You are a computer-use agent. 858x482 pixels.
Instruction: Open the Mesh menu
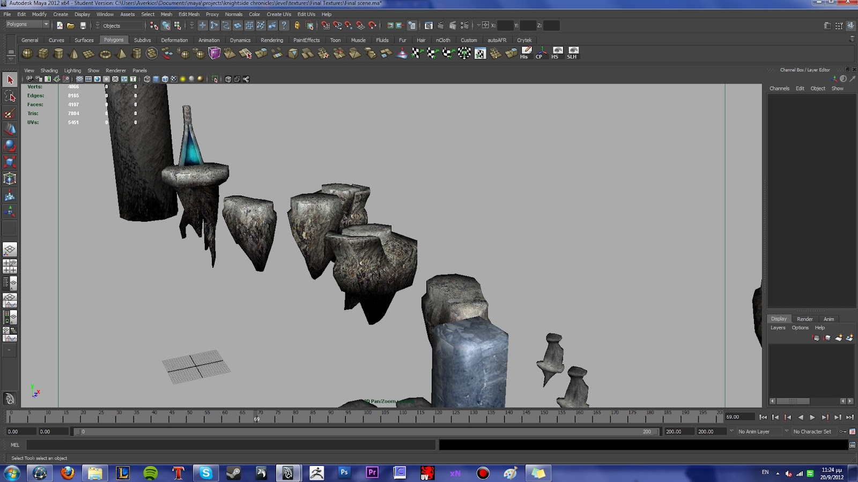(166, 14)
